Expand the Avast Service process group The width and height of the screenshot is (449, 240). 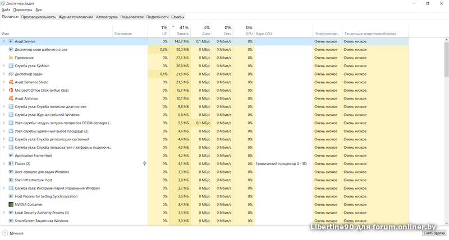(3, 41)
